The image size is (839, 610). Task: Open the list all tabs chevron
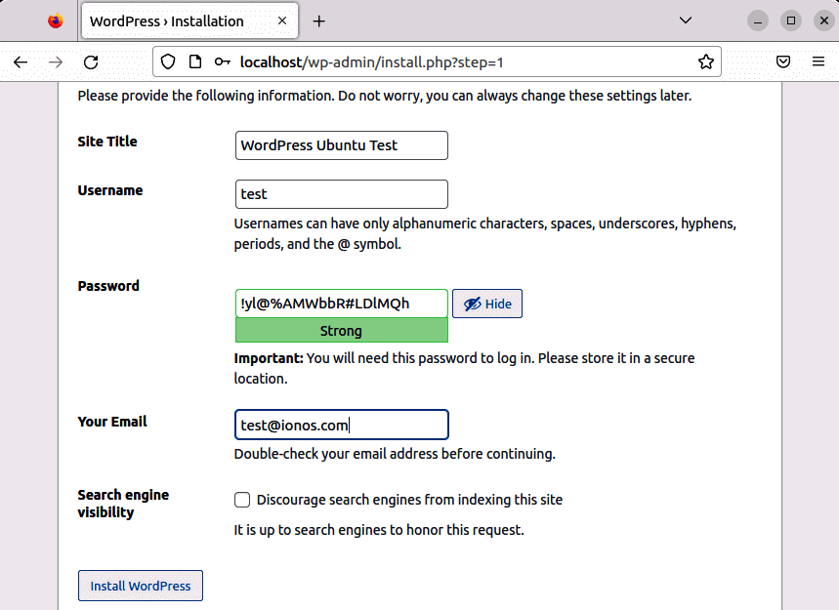click(686, 20)
